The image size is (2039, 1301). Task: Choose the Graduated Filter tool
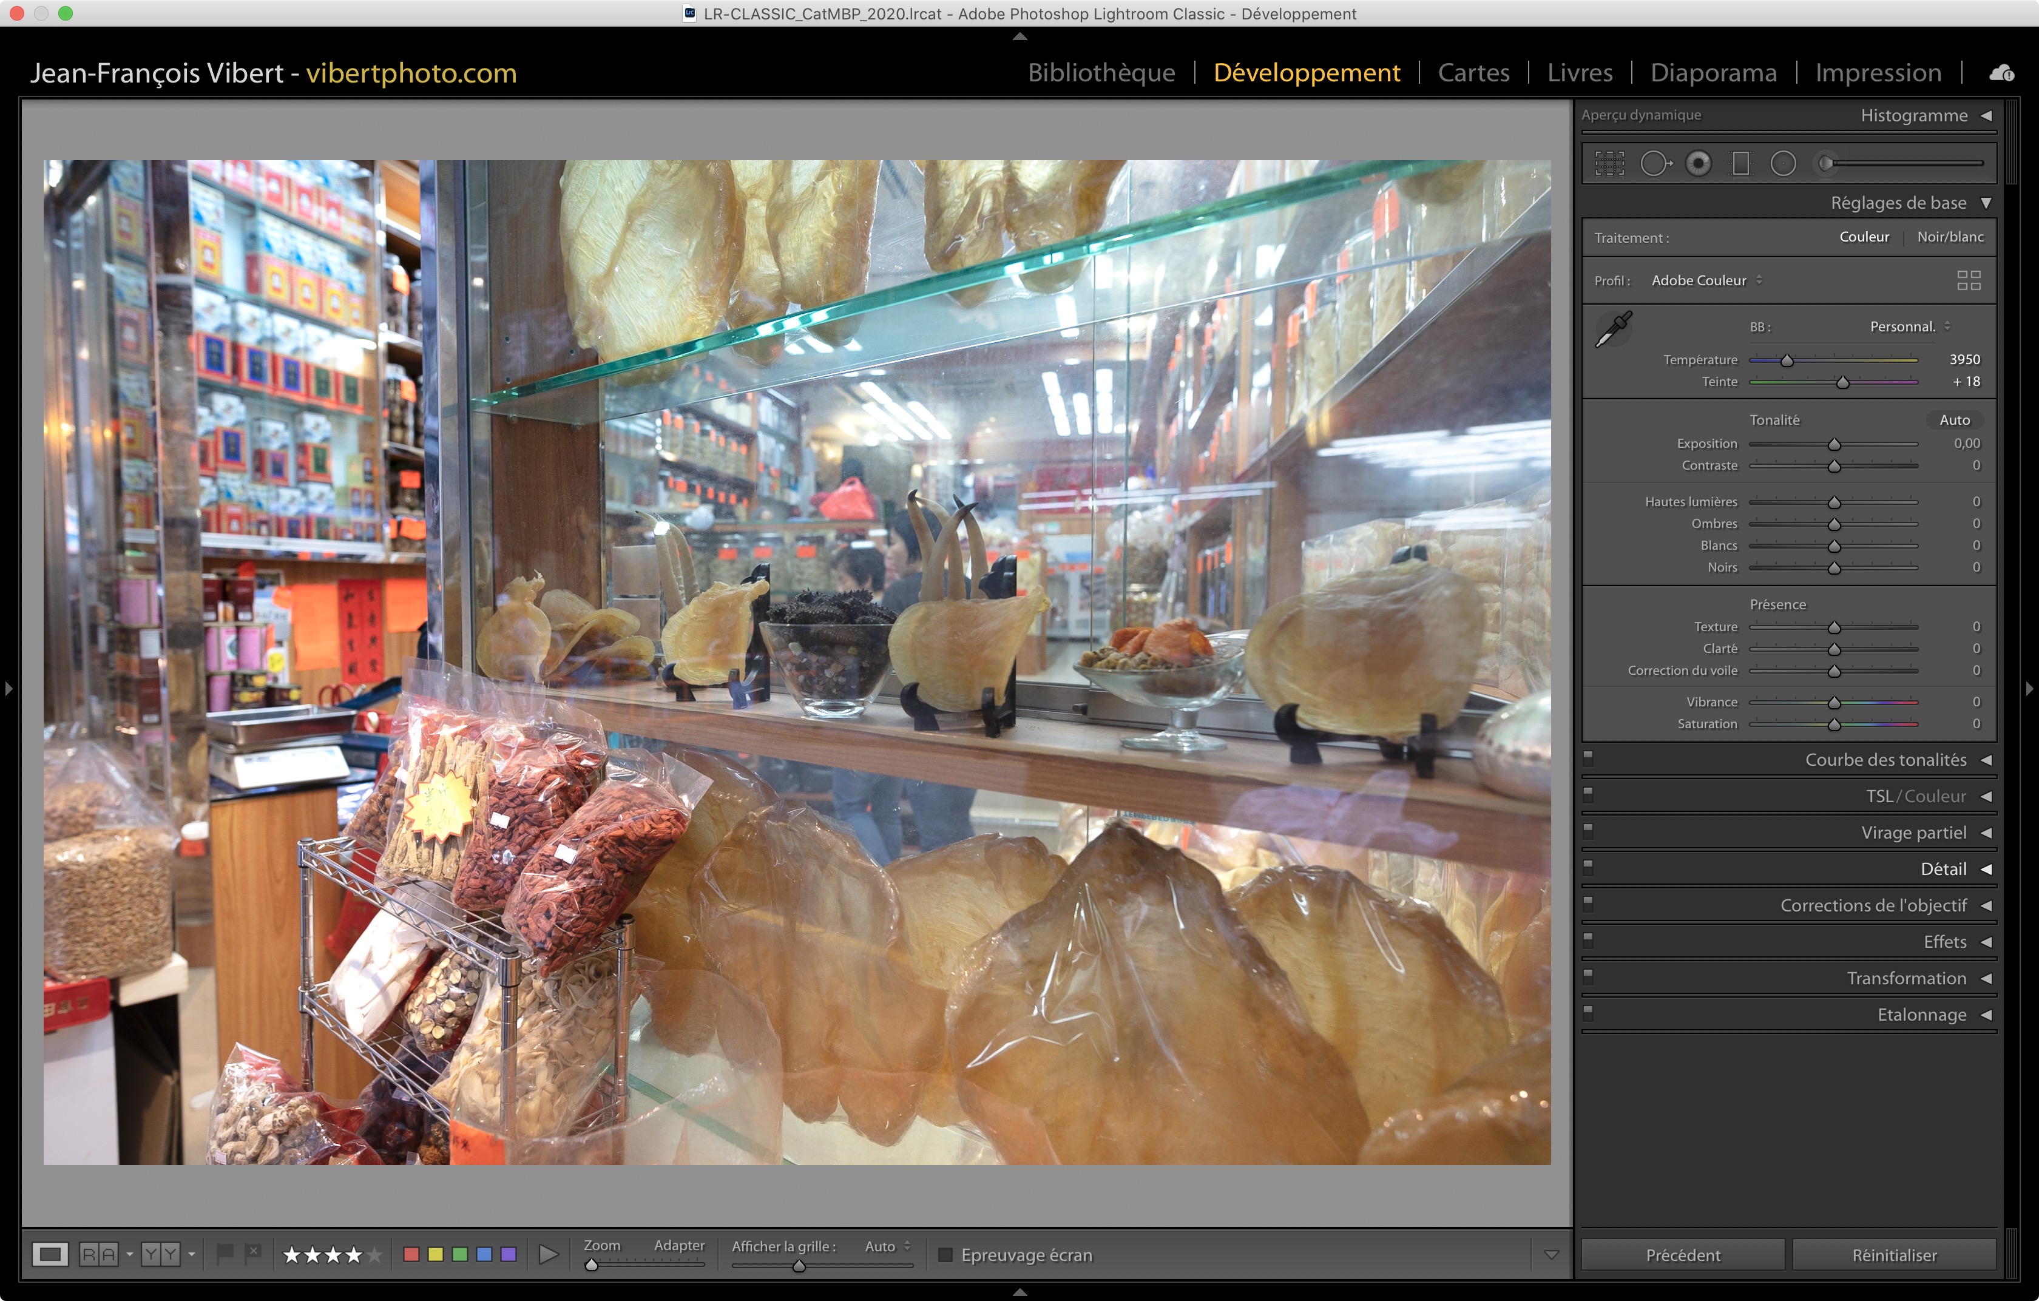click(x=1740, y=163)
